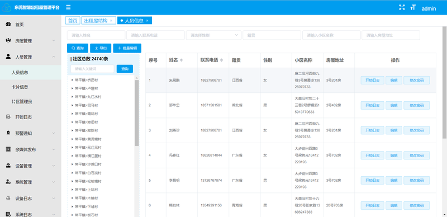Expand 预警通知 submenu chevron

pyautogui.click(x=54, y=133)
